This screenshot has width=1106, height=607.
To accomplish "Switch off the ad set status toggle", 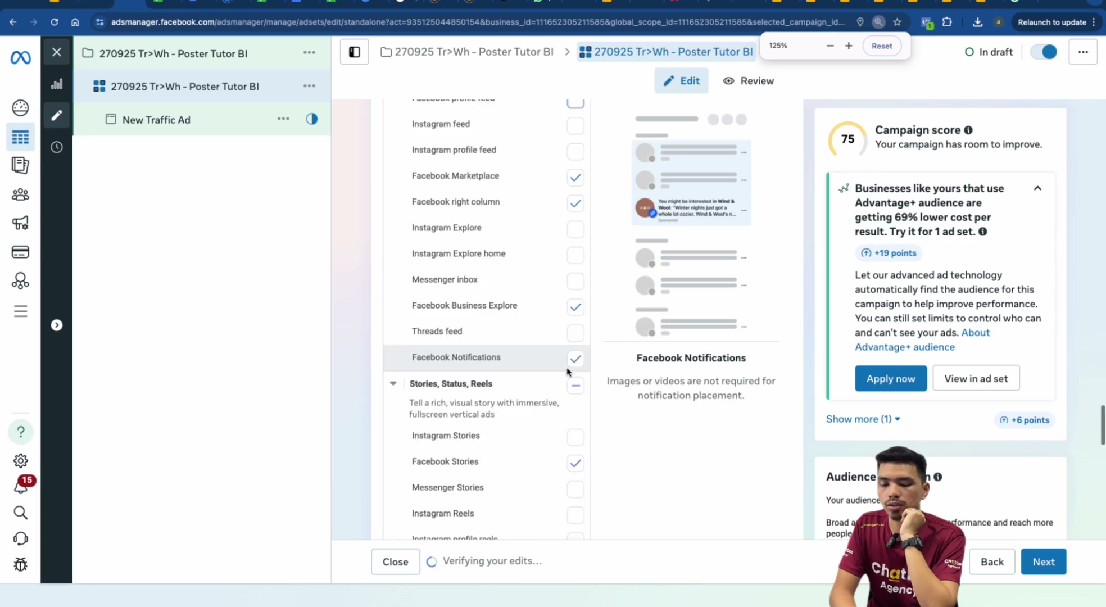I will pyautogui.click(x=1044, y=52).
